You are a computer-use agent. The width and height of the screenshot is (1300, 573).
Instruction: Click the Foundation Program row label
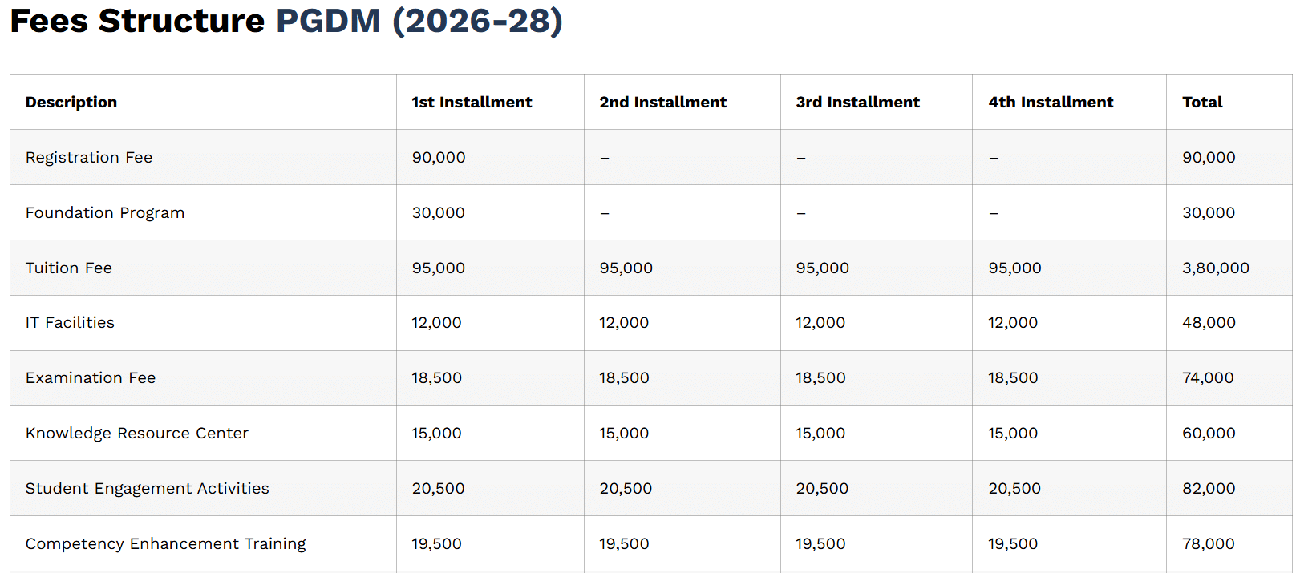(105, 212)
